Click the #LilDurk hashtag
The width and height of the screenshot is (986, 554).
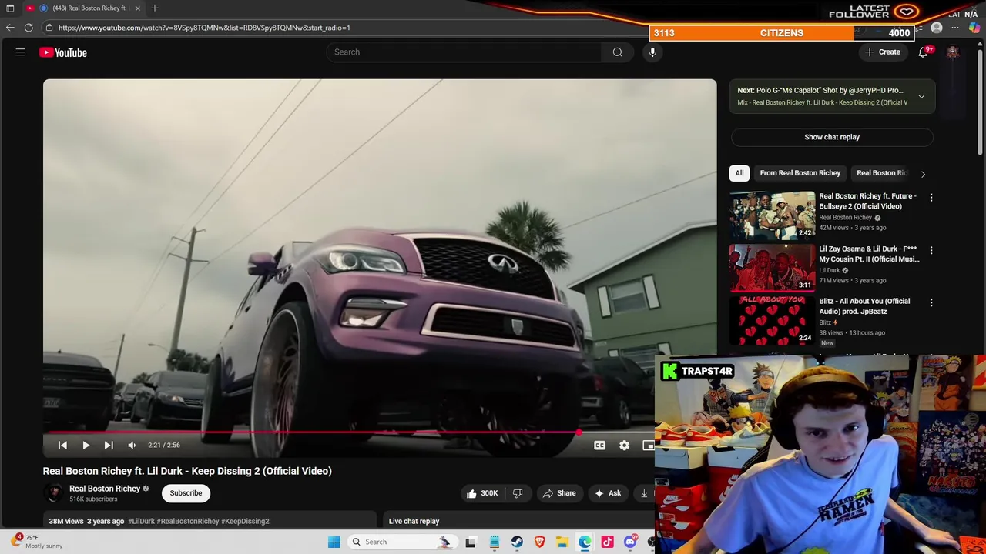coord(141,522)
